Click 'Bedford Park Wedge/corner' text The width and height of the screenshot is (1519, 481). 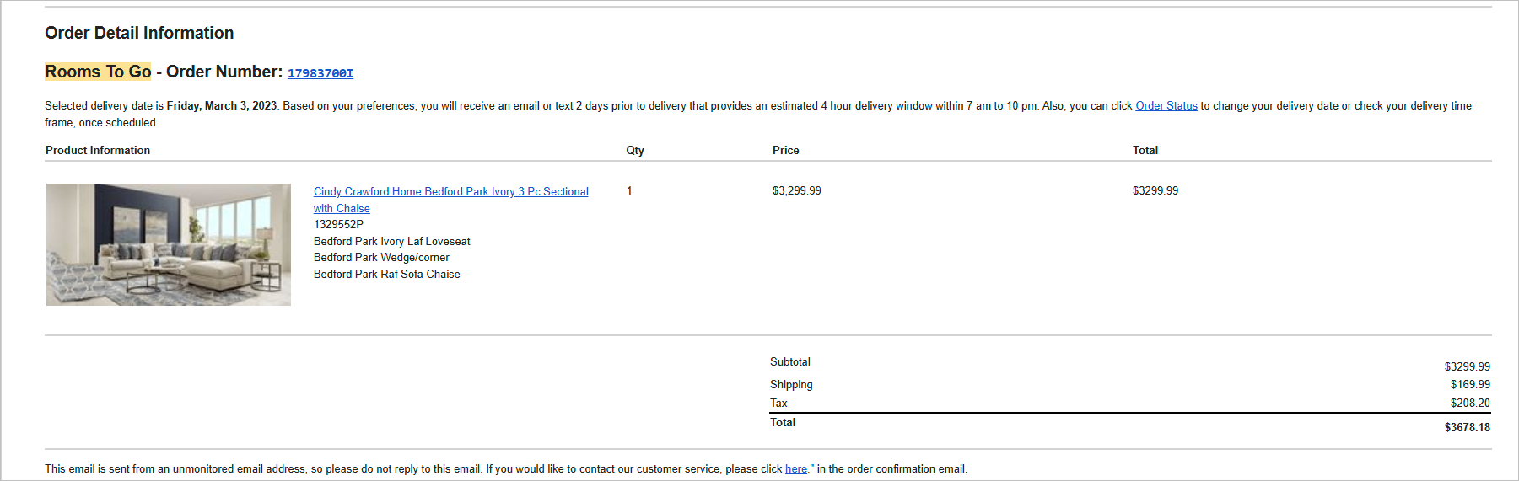point(381,258)
